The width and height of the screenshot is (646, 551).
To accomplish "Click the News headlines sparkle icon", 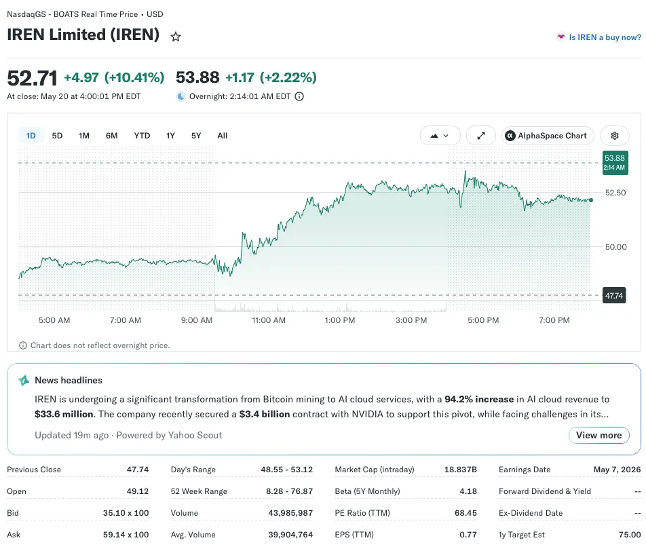I will tap(24, 381).
